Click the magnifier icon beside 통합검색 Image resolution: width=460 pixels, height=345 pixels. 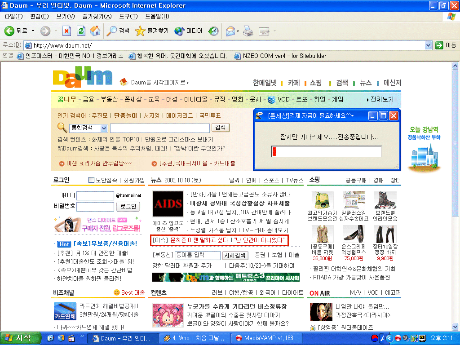62,127
